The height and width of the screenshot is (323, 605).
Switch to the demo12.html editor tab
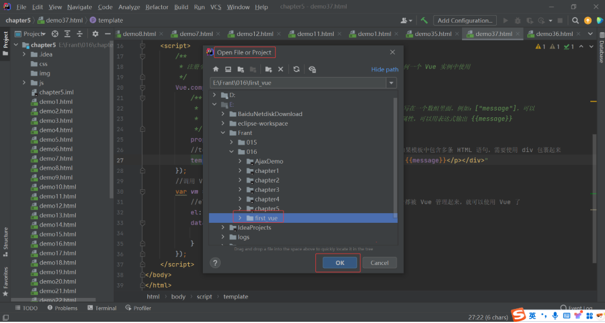point(255,34)
